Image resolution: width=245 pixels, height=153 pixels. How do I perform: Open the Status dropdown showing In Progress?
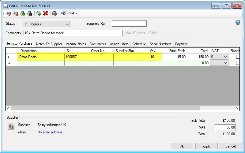47,24
